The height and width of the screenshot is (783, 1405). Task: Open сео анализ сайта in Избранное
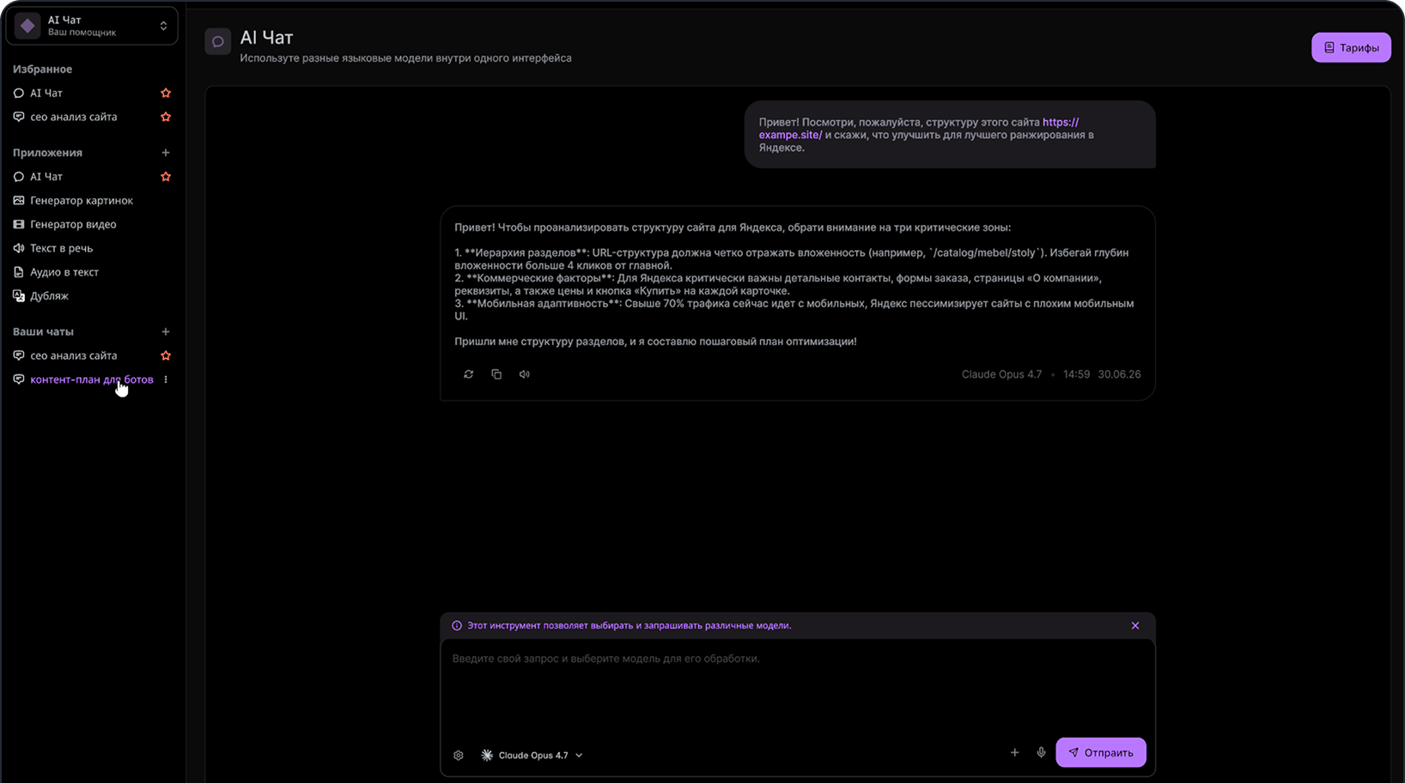tap(74, 117)
